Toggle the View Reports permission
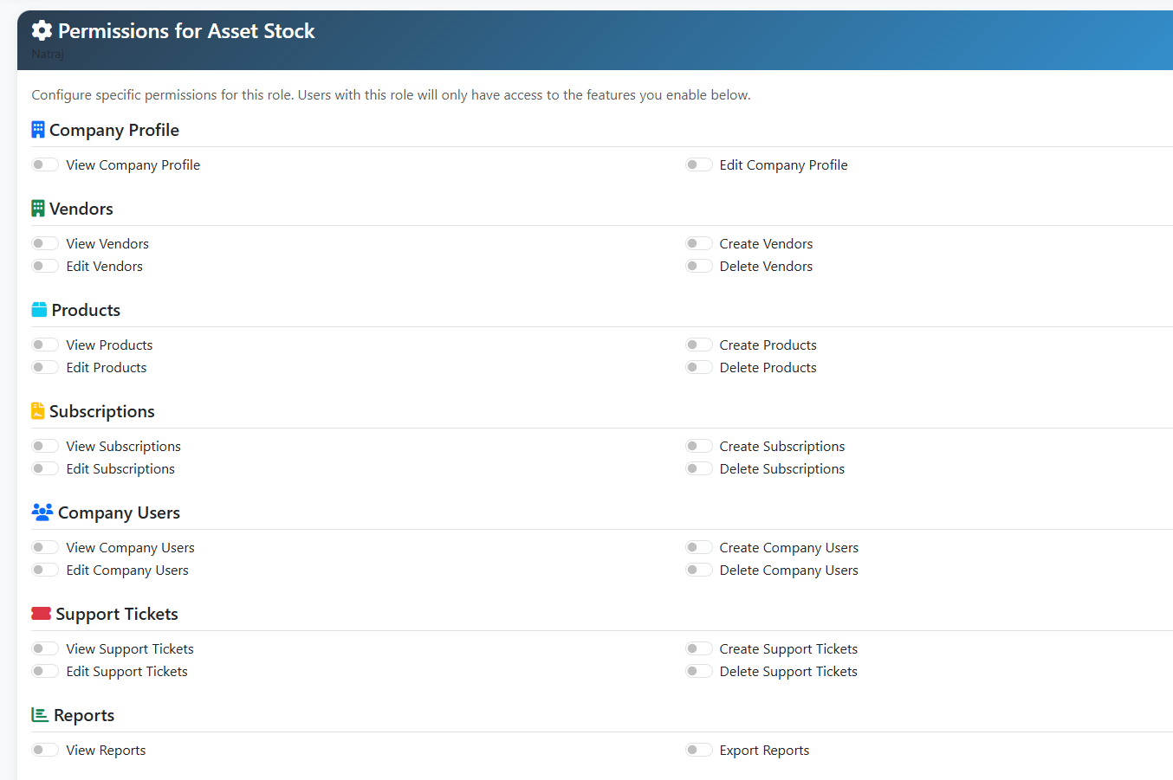 point(45,750)
